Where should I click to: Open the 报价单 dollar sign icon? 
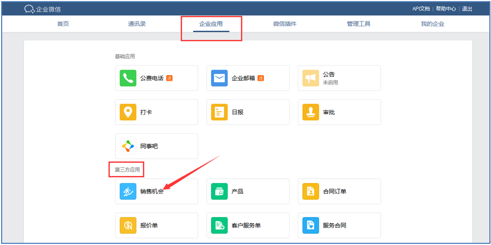click(x=128, y=225)
